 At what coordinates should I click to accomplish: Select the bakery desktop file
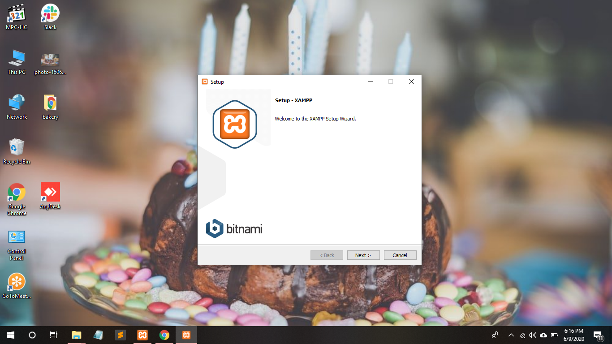(50, 107)
